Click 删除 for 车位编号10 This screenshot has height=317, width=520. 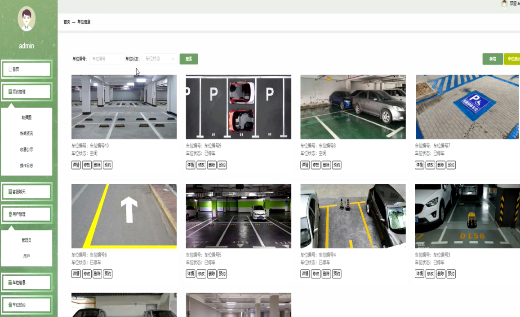[x=97, y=165]
